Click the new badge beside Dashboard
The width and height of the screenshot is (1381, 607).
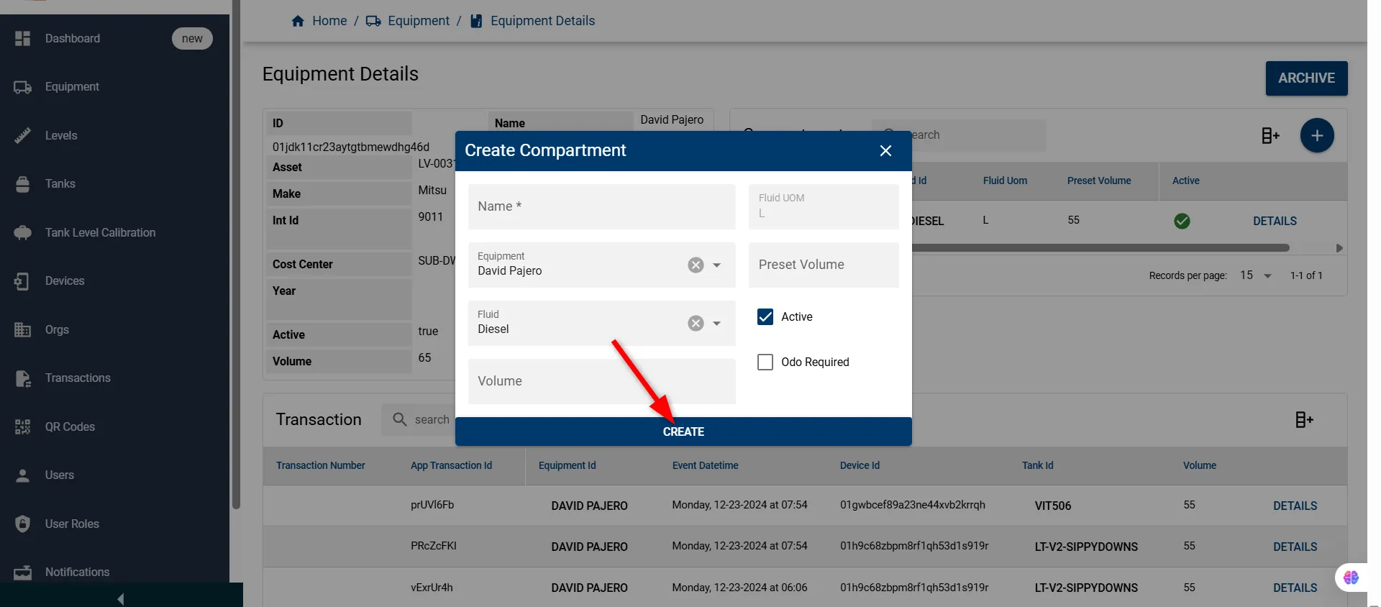tap(192, 38)
